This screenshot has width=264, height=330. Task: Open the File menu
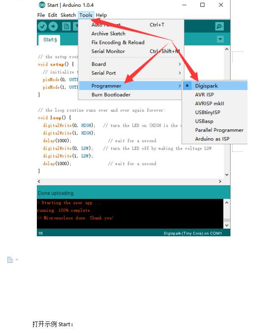pyautogui.click(x=41, y=15)
